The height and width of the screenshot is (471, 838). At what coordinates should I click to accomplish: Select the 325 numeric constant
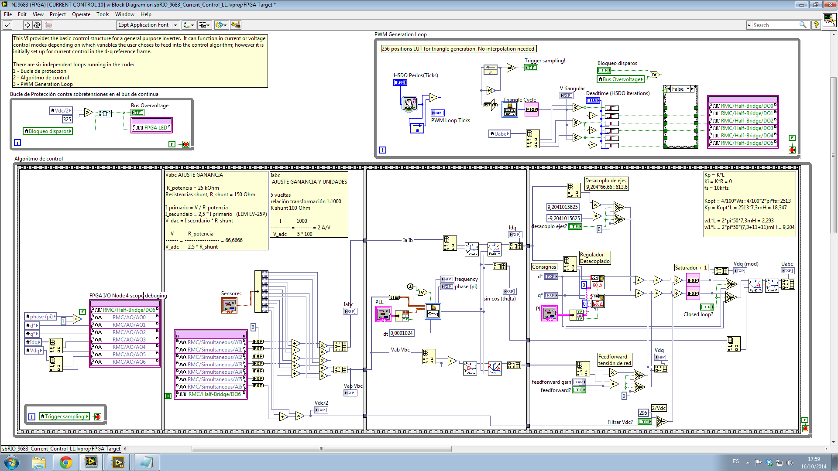67,119
